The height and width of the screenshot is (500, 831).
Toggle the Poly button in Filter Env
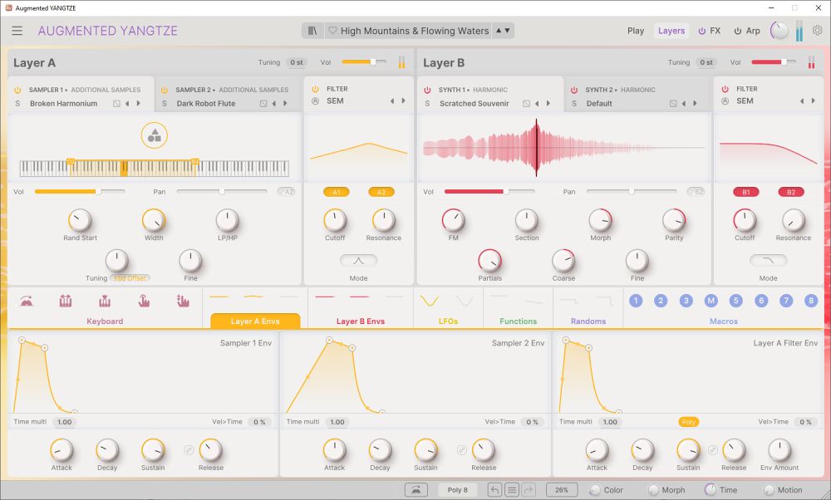[688, 422]
